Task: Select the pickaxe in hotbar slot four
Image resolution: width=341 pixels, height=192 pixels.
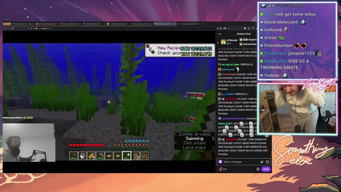Action: [x=100, y=156]
